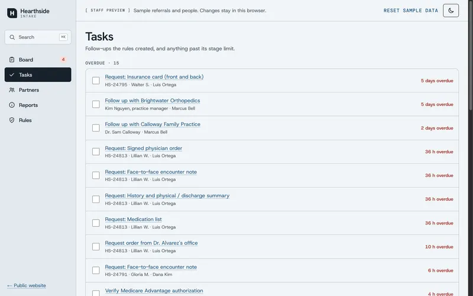The image size is (473, 296).
Task: Click 'HS-24795 · Walter S. · Luis Ortega' text
Action: [141, 85]
